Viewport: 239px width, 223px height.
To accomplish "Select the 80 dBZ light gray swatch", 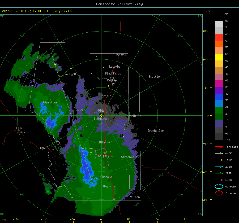I will point(219,24).
